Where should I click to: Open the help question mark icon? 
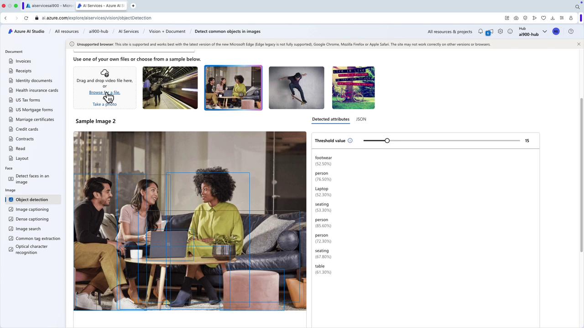coord(571,31)
